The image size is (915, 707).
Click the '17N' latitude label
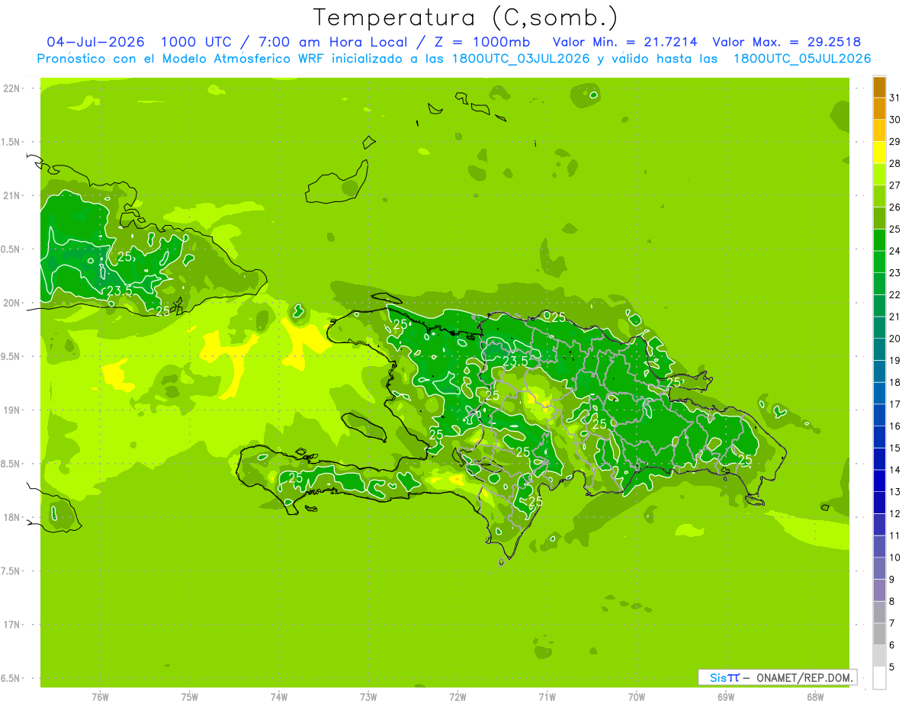[13, 625]
